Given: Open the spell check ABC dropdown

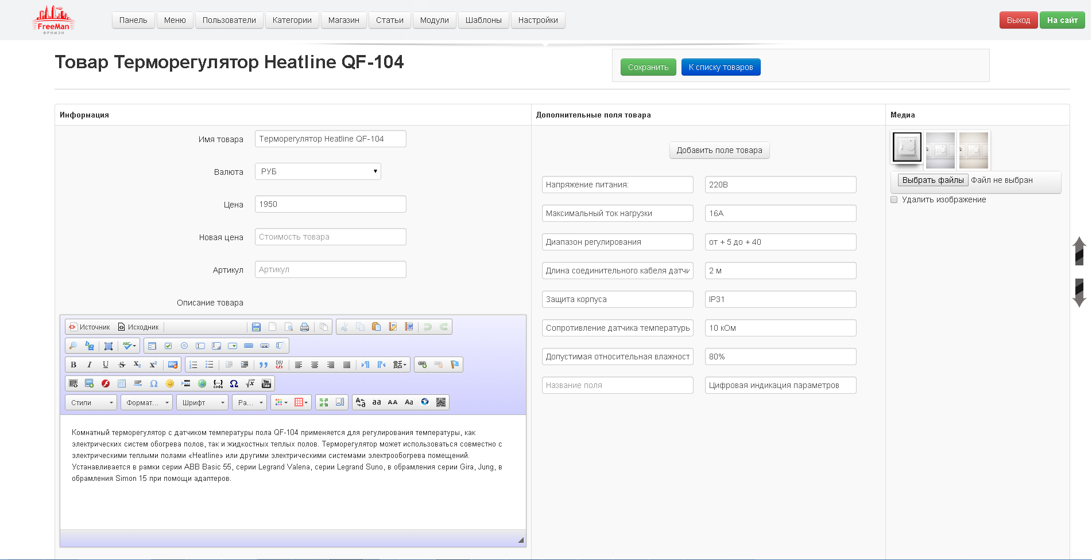Looking at the screenshot, I should [130, 346].
